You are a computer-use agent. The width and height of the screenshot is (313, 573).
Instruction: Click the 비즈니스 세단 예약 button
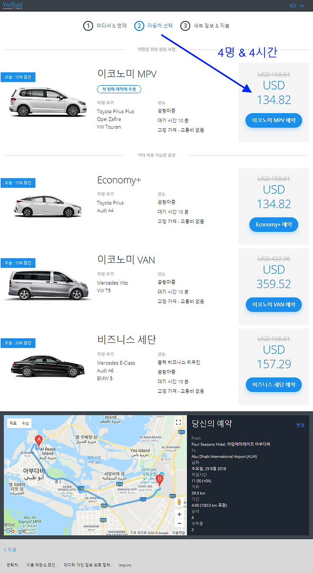[274, 385]
